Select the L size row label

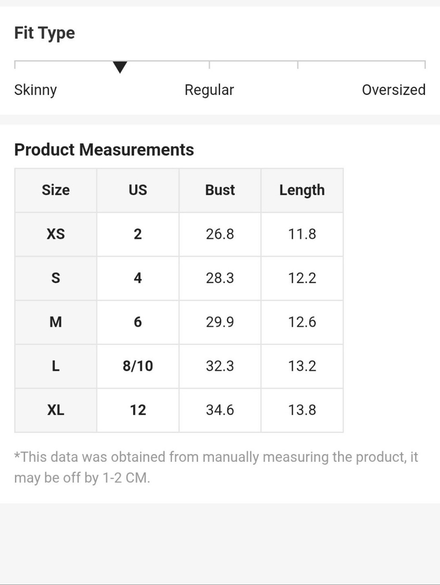coord(56,366)
